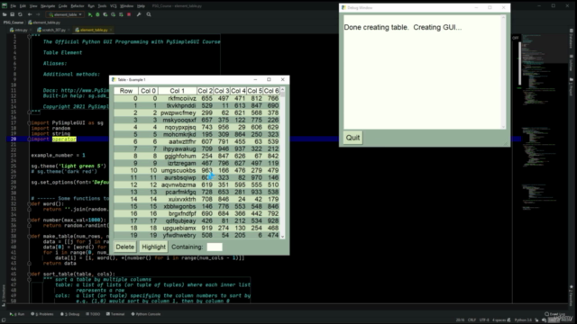Open Run tool window tab

pyautogui.click(x=17, y=314)
